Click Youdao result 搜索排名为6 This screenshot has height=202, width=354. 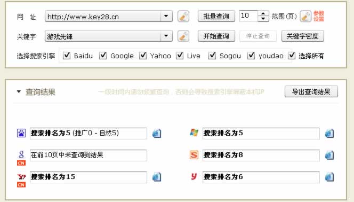pyautogui.click(x=261, y=177)
